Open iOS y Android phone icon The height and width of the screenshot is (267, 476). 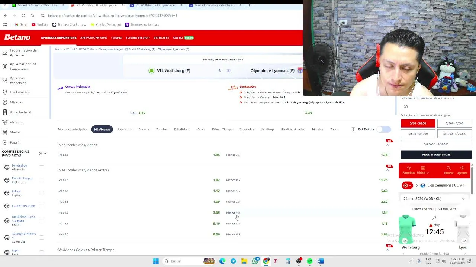(x=5, y=112)
